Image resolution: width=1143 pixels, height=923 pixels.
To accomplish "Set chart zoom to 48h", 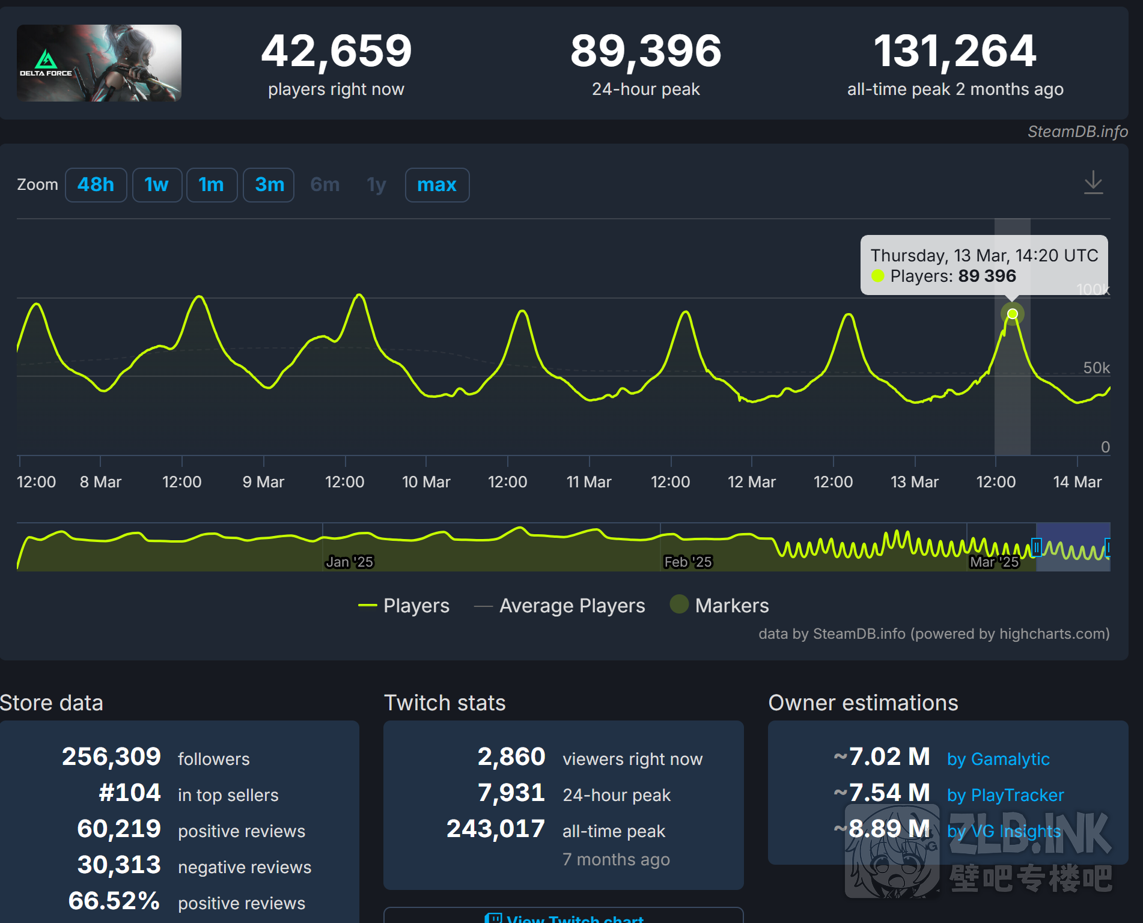I will pyautogui.click(x=96, y=185).
